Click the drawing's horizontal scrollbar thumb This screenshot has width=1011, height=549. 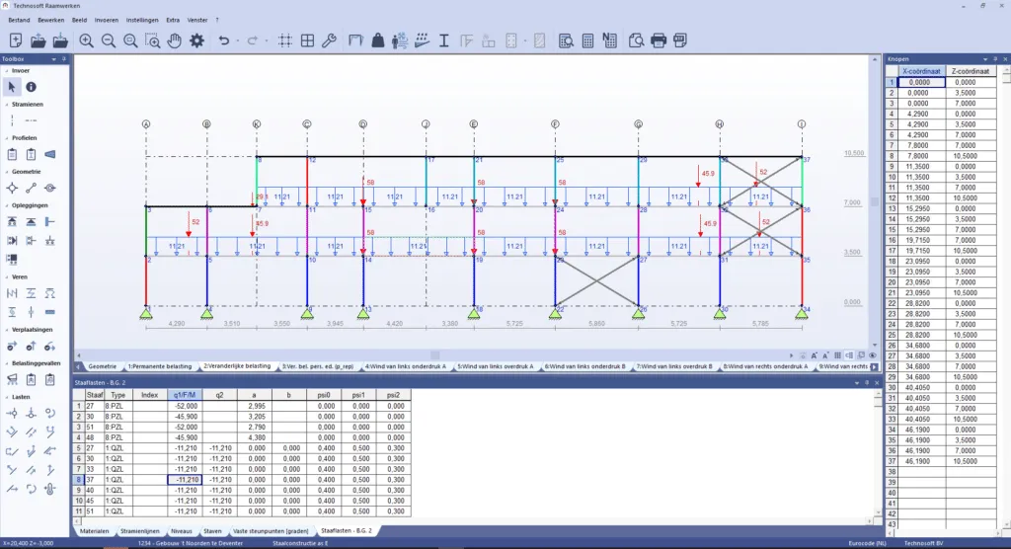click(435, 355)
